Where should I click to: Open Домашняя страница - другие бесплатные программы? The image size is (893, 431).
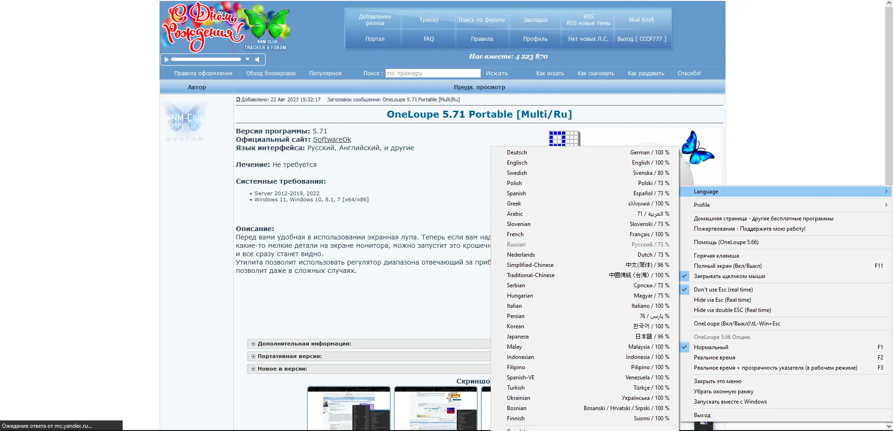tap(786, 219)
